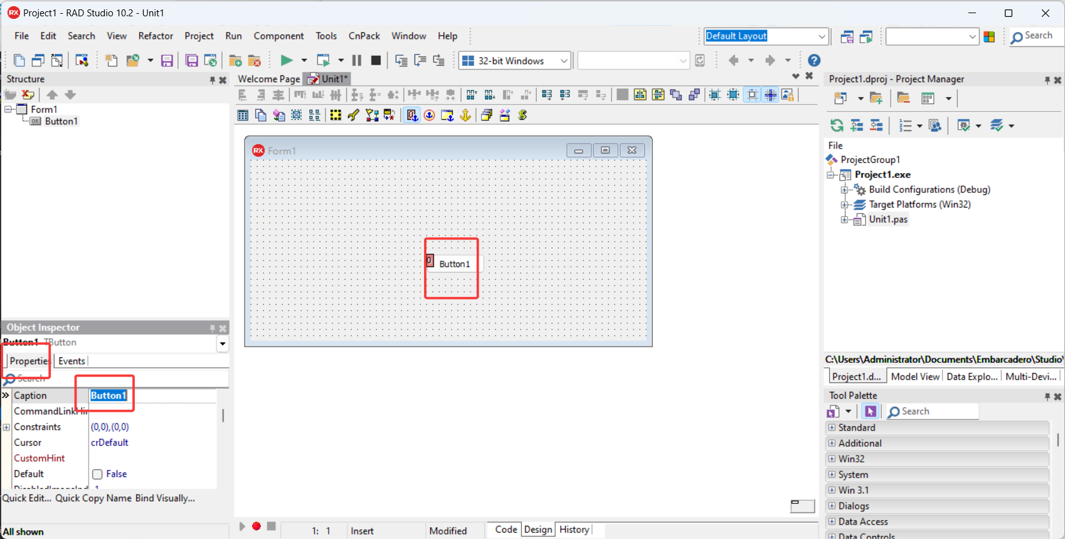The image size is (1065, 539).
Task: Expand the Target Platforms (Win32) node
Action: pyautogui.click(x=845, y=205)
